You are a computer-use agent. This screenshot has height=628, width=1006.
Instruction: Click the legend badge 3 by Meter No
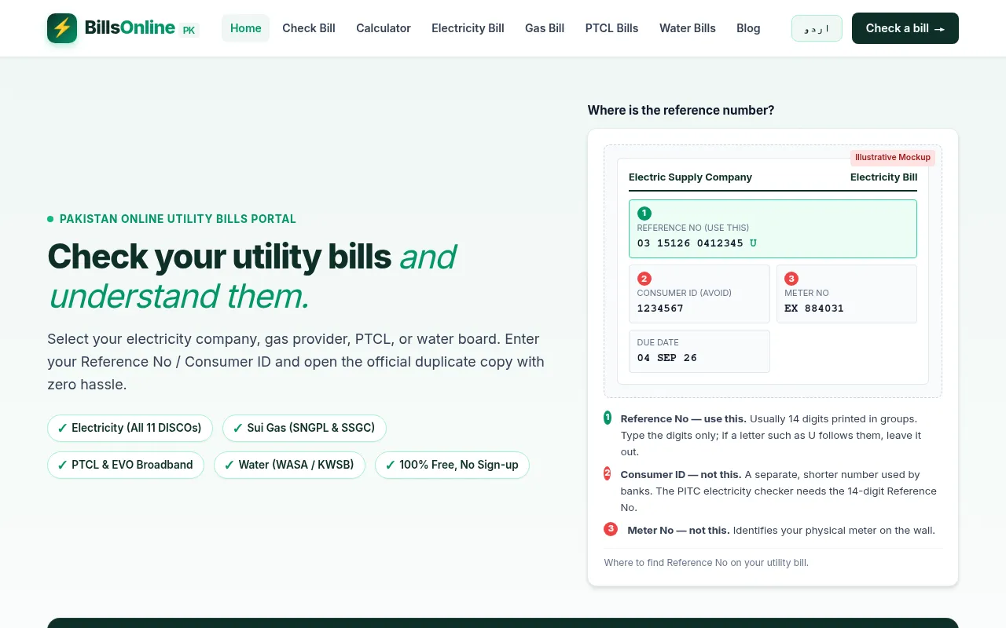(611, 529)
